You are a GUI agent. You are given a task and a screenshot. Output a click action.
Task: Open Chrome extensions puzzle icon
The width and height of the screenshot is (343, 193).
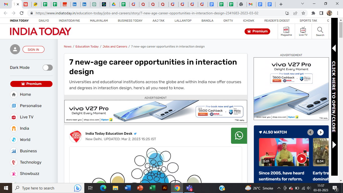pos(313,13)
